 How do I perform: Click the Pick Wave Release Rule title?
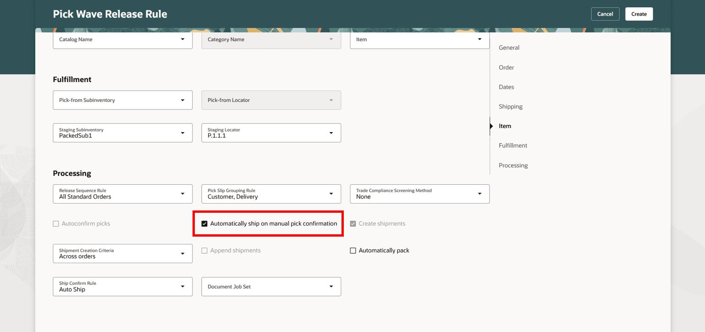point(110,14)
